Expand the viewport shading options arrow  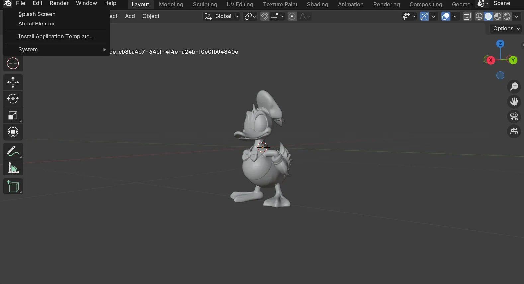[516, 16]
